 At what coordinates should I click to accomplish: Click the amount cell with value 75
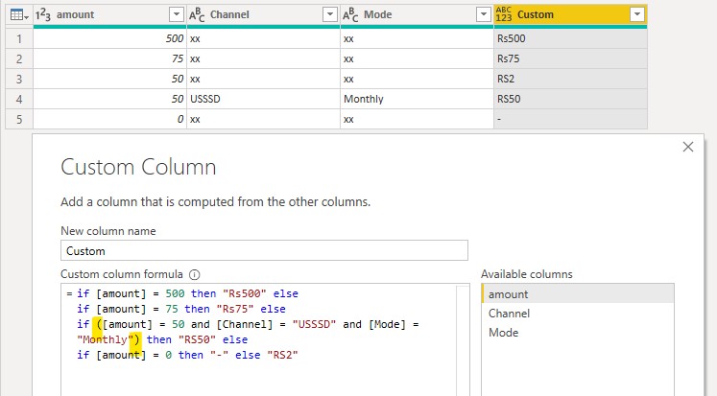click(x=109, y=58)
